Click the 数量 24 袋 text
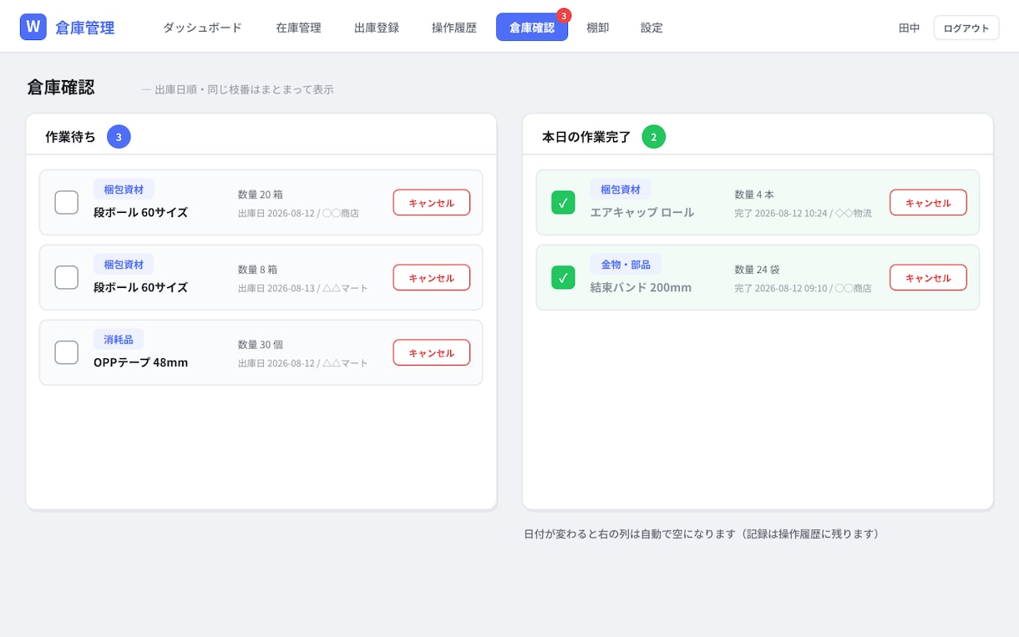Screen dimensions: 1019x637 (757, 270)
